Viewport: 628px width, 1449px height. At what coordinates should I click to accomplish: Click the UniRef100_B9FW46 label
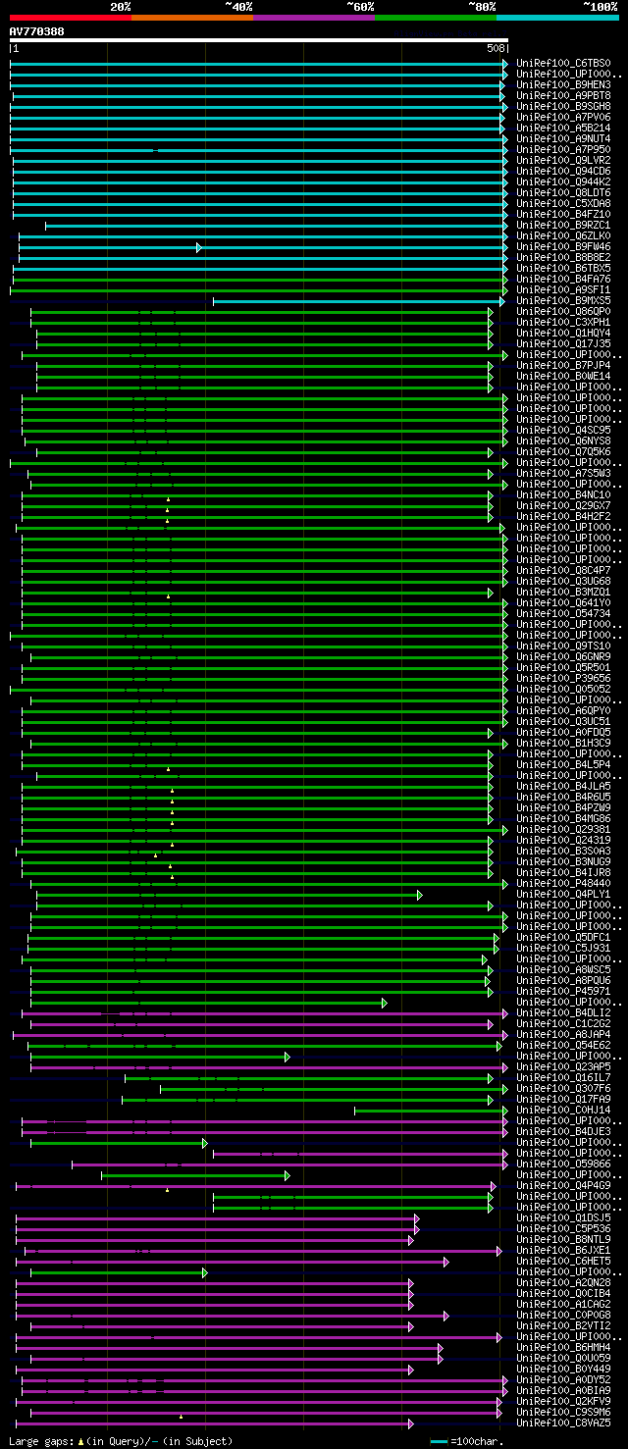point(562,247)
